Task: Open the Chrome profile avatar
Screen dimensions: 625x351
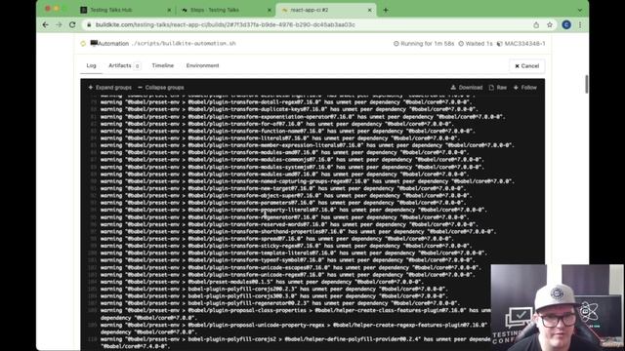Action: (566, 24)
